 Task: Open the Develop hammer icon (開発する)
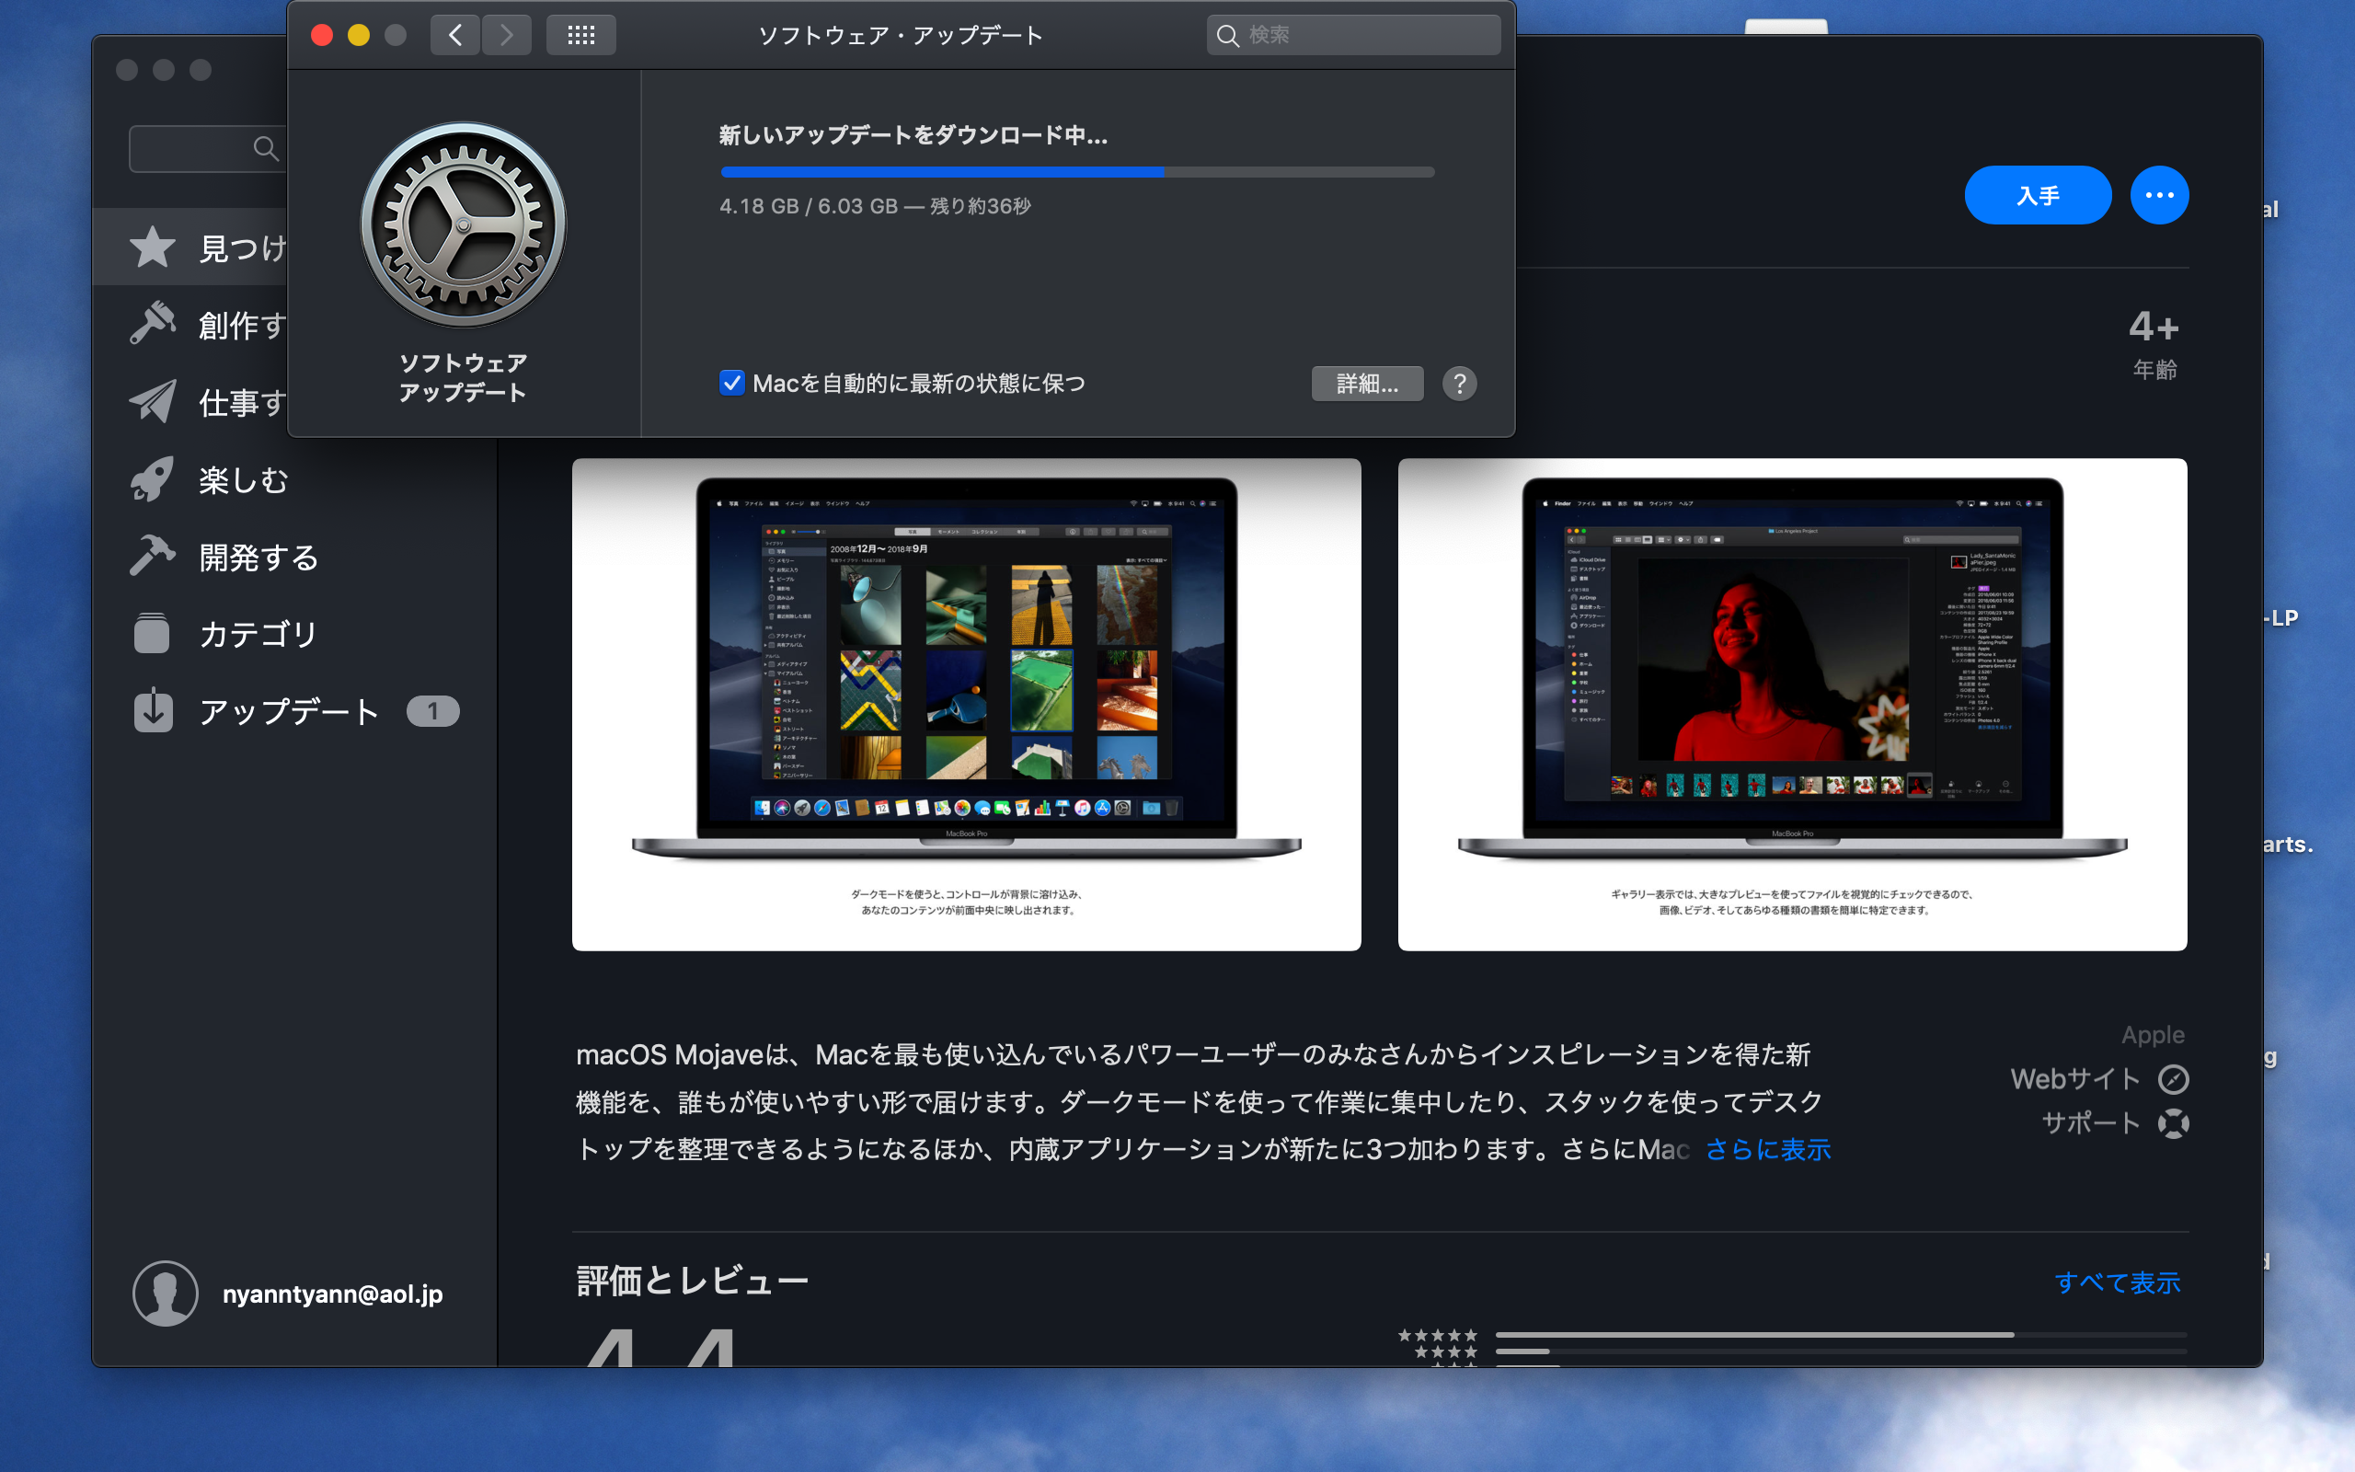click(x=153, y=556)
